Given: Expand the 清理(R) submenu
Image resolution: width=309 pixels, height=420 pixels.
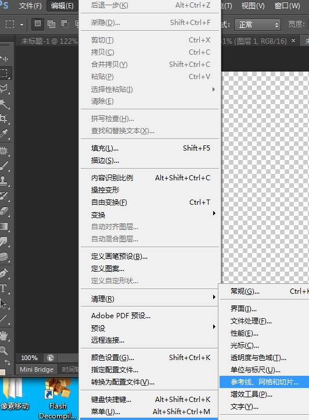Looking at the screenshot, I should [150, 298].
